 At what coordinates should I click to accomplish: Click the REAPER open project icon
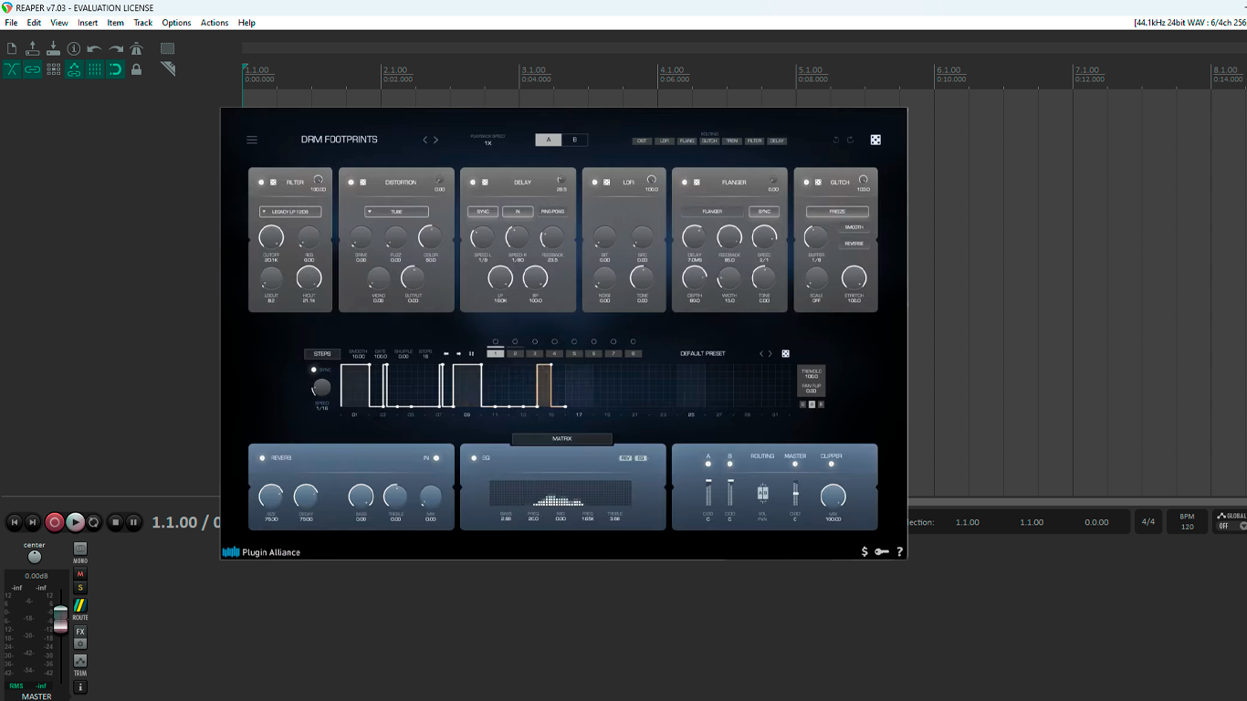pos(33,48)
